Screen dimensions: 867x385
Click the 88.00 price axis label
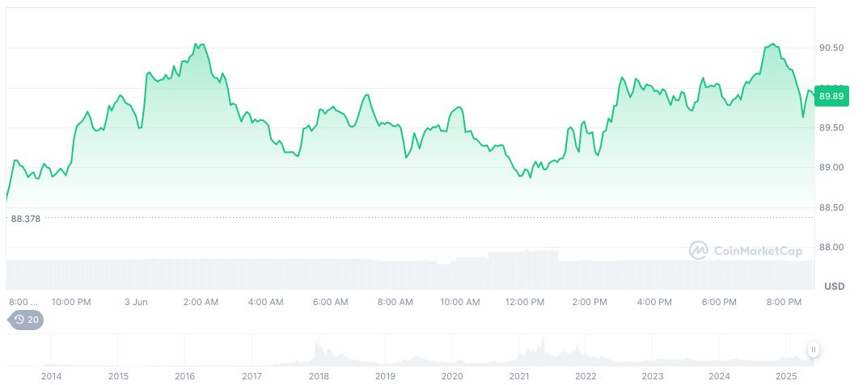[831, 247]
